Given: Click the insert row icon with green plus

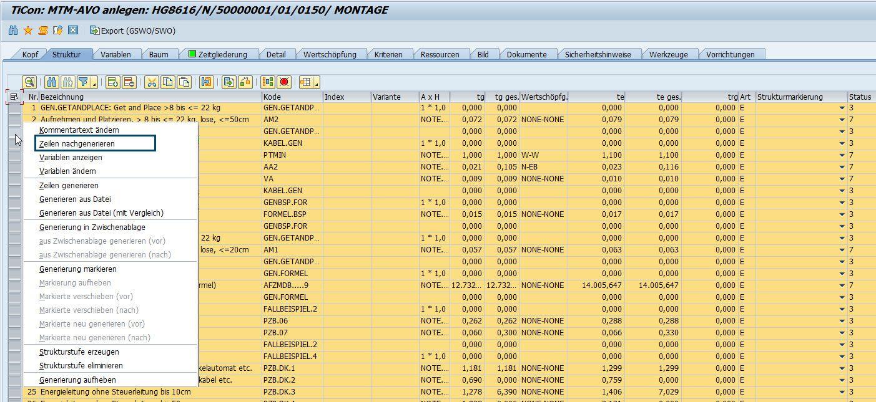Looking at the screenshot, I should pos(112,82).
